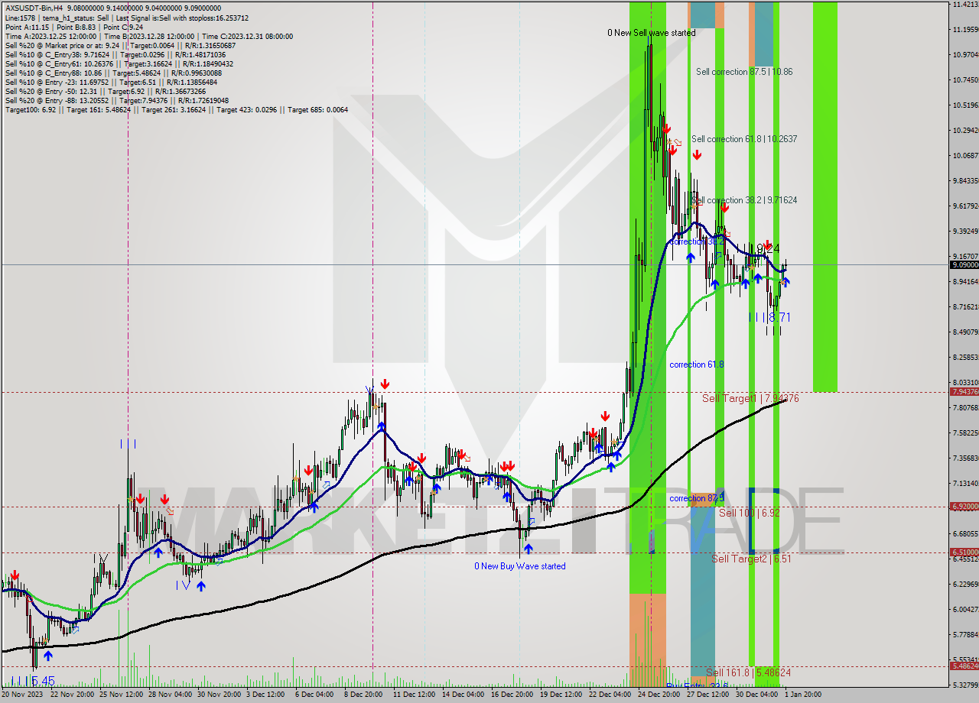The image size is (979, 703).
Task: Click the '1 Jan 20:00' date axis label
Action: (804, 695)
